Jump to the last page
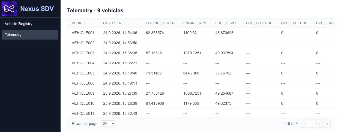 (327, 124)
